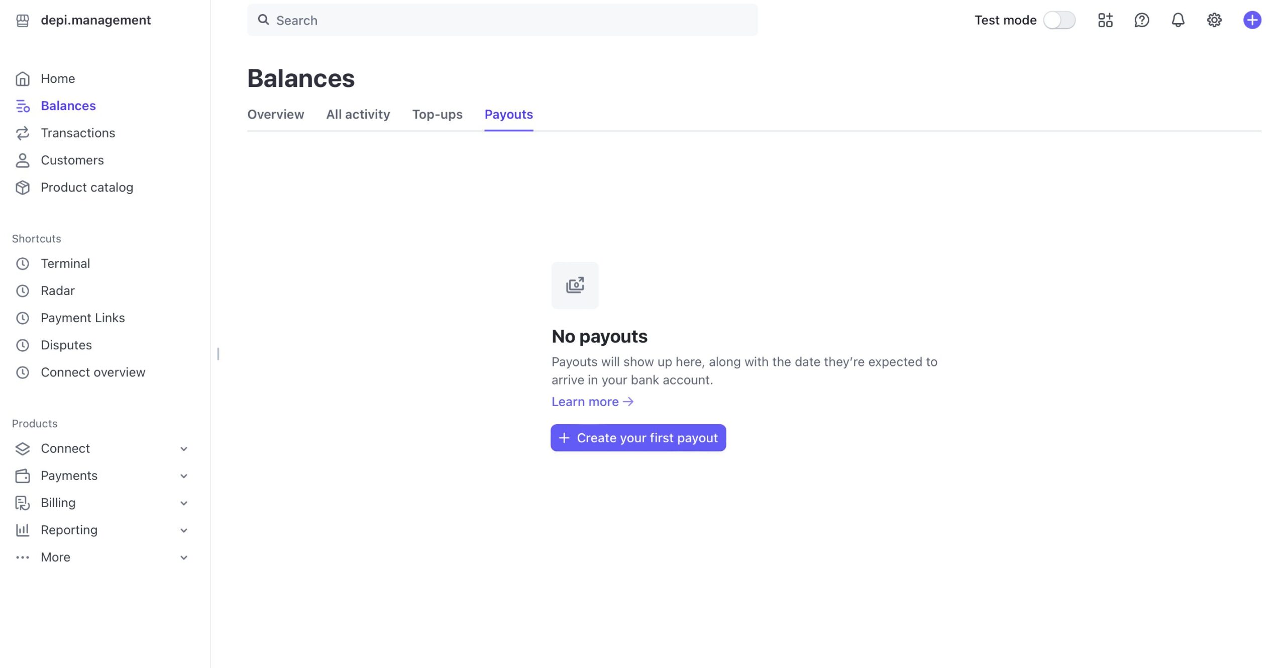Toggle the Test mode switch
This screenshot has height=668, width=1286.
point(1059,20)
